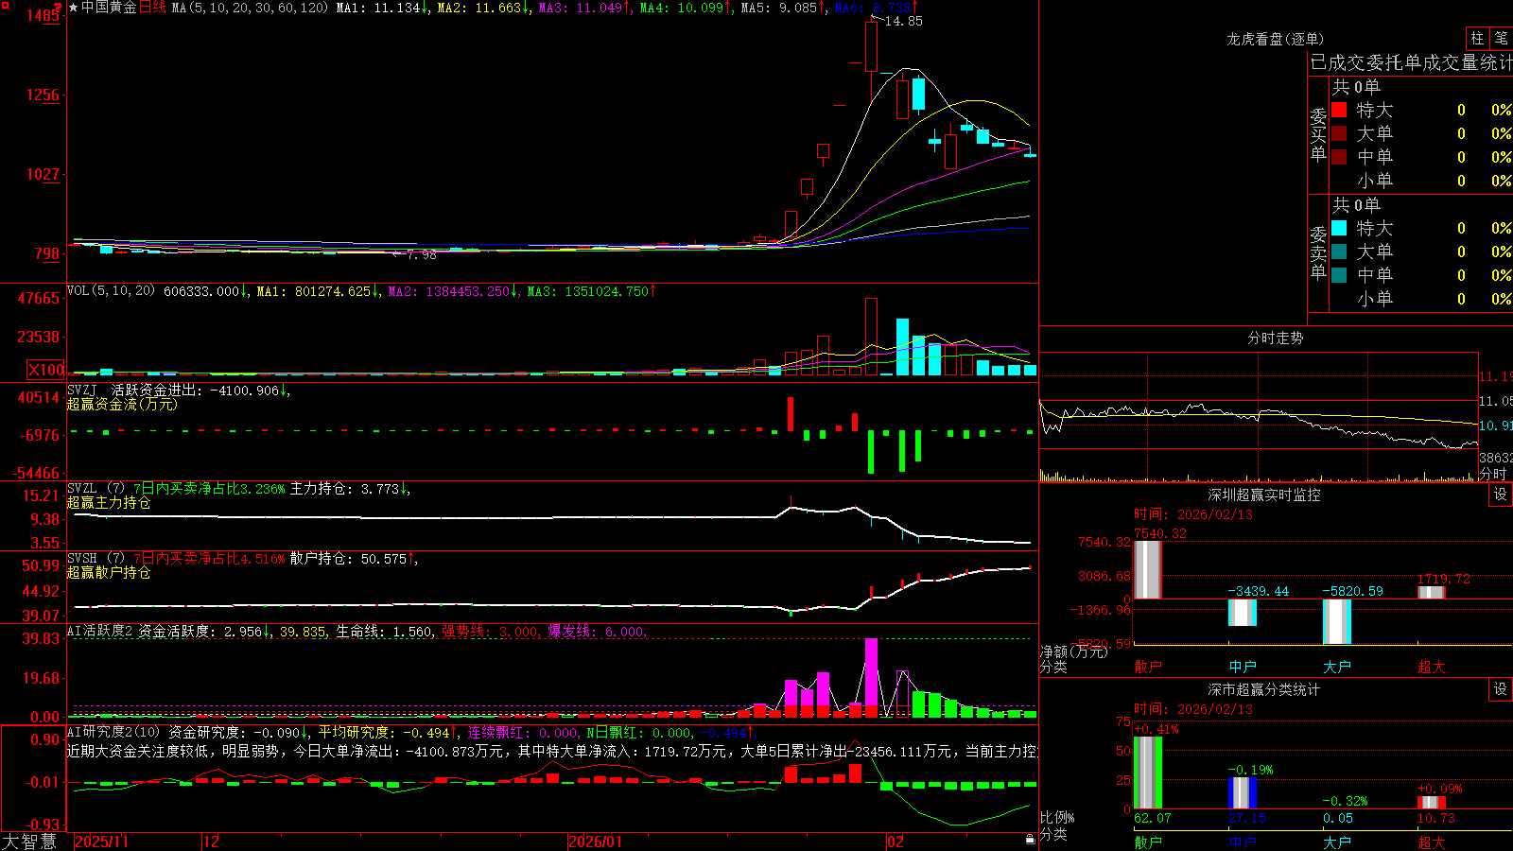Click the lock icon at chart bottom-right
Viewport: 1513px width, 851px height.
[1031, 840]
